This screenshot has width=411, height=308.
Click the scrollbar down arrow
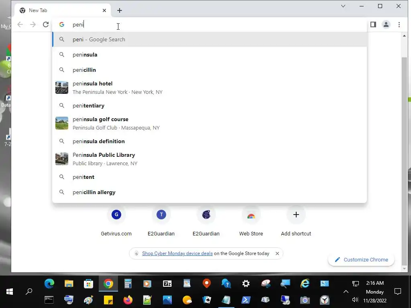(404, 269)
